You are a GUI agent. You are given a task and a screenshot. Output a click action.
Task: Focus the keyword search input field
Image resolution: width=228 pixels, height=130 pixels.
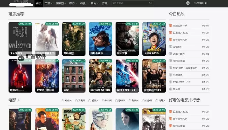click(x=130, y=3)
